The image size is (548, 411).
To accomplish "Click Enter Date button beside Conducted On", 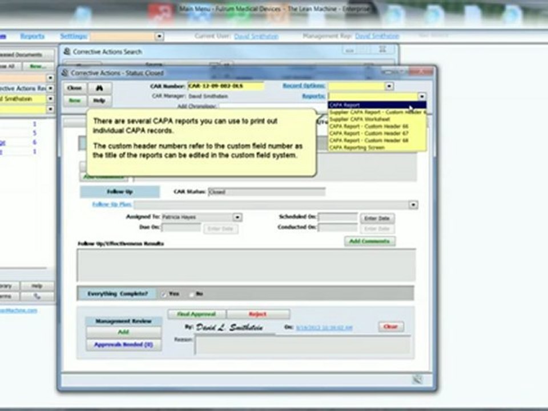I will [377, 229].
